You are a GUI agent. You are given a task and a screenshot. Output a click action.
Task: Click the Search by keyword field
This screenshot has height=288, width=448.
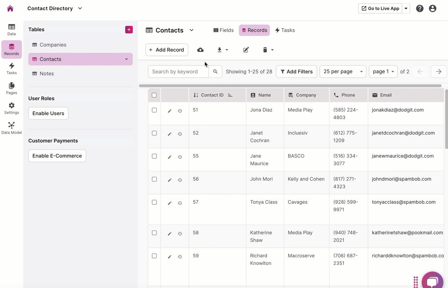[x=178, y=71]
